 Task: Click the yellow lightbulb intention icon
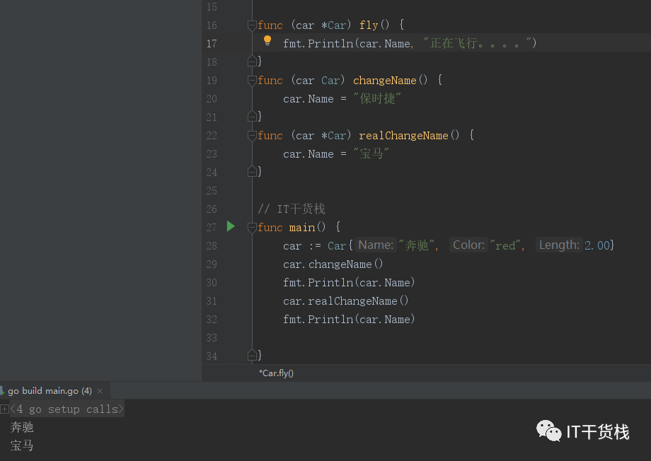[267, 41]
